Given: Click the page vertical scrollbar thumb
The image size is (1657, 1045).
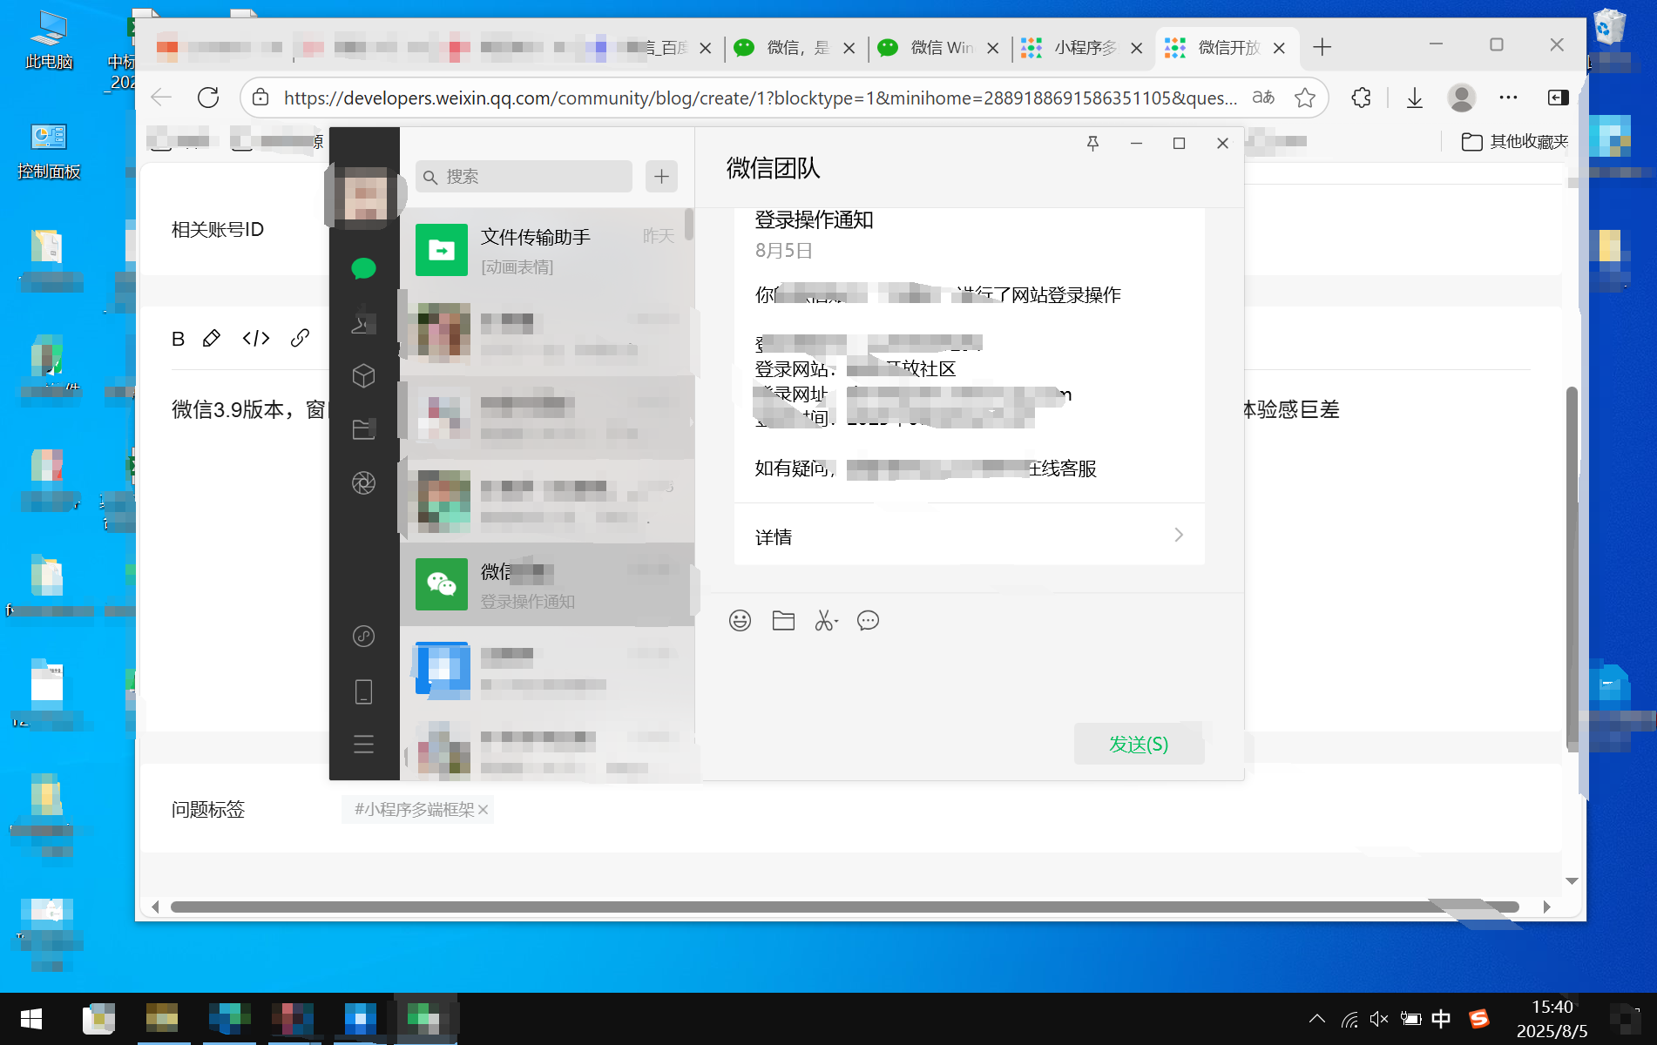Looking at the screenshot, I should click(x=1572, y=568).
